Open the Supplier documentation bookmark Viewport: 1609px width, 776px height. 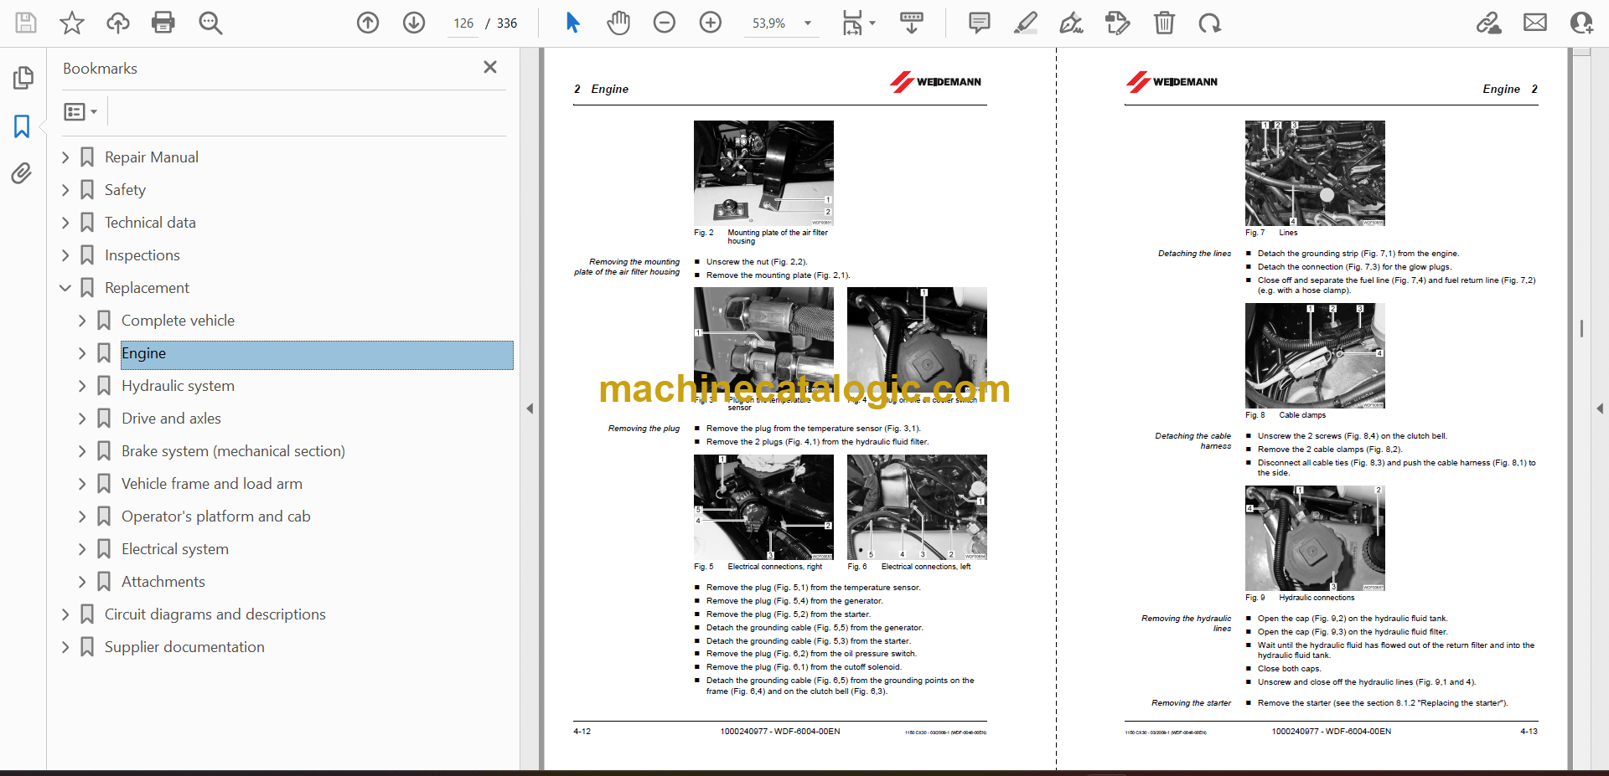coord(184,647)
